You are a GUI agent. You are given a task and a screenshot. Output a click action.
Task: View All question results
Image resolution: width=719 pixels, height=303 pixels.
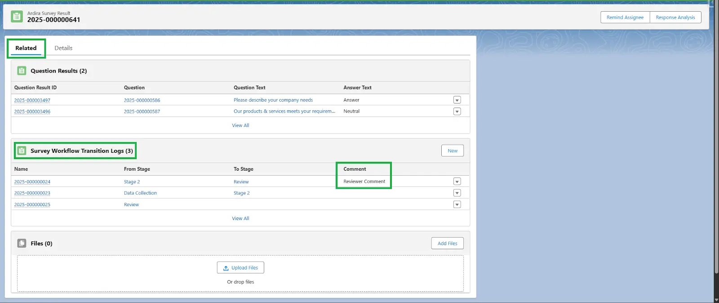[x=240, y=126]
